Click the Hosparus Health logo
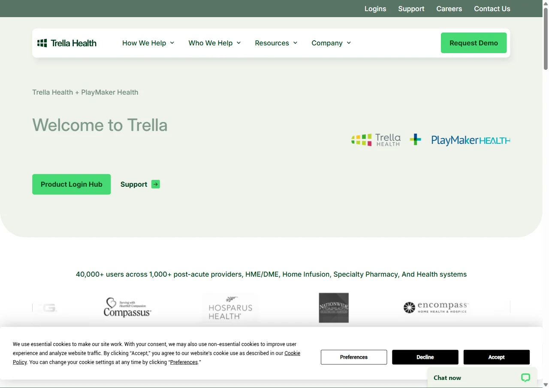The height and width of the screenshot is (388, 549). pos(230,307)
